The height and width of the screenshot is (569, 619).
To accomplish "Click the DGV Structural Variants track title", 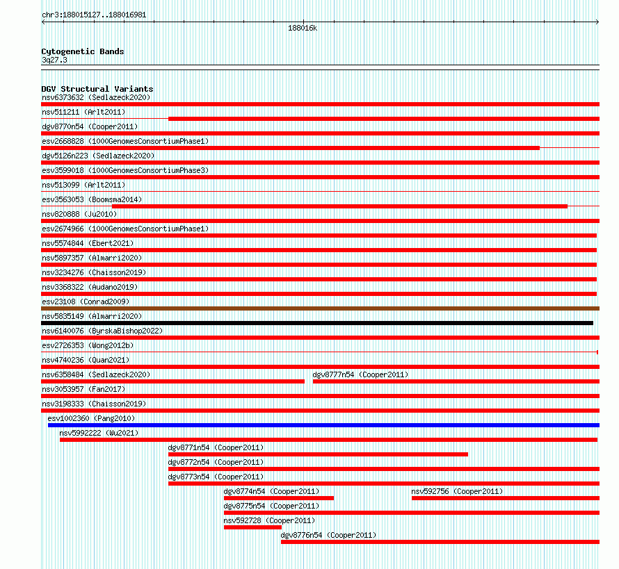I will click(97, 89).
